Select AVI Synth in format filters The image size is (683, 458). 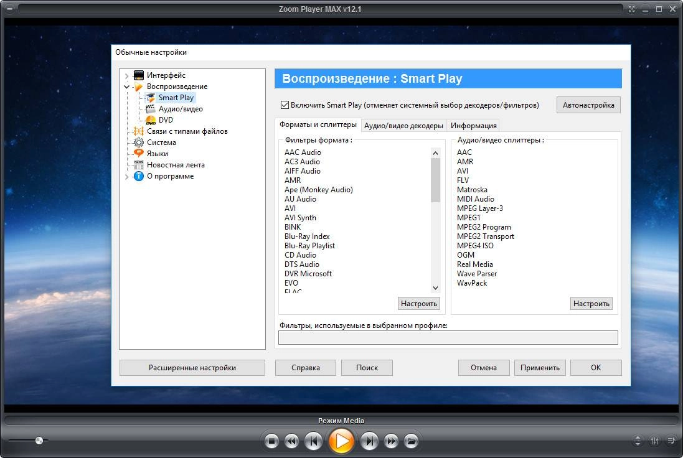pyautogui.click(x=300, y=218)
